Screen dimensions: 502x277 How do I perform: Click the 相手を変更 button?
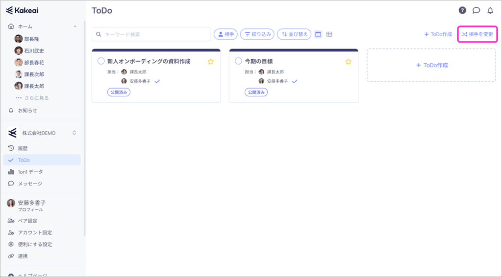[x=477, y=34]
